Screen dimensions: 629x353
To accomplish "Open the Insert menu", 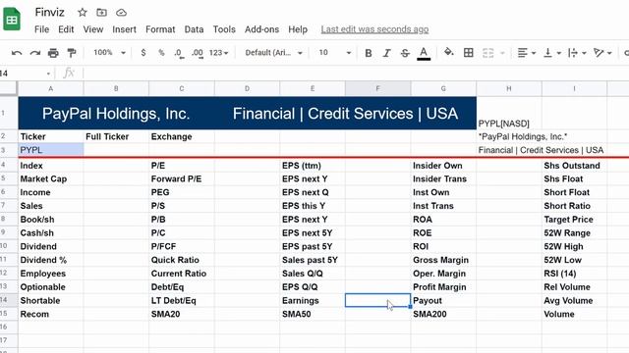I will tap(124, 29).
